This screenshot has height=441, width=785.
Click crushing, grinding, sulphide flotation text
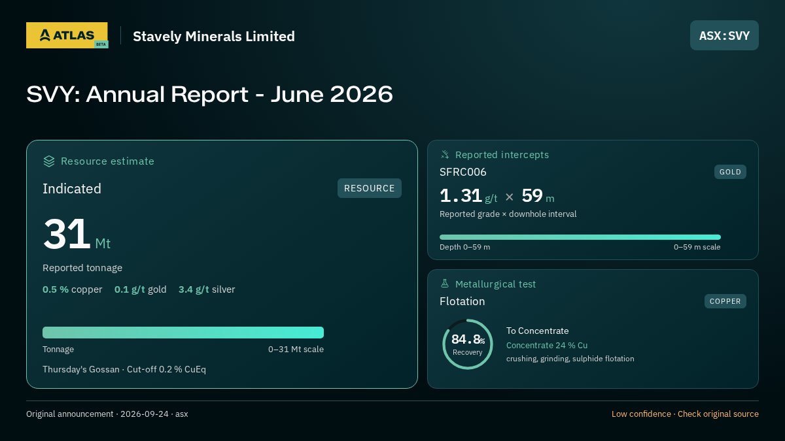(x=570, y=359)
